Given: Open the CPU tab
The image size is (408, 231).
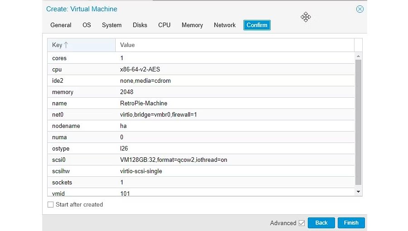Looking at the screenshot, I should click(x=164, y=25).
